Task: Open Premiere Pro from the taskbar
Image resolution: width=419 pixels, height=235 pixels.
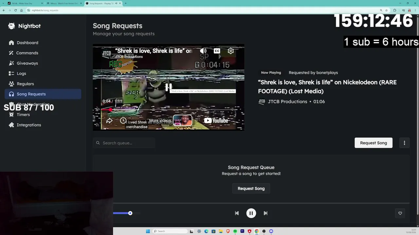Action: click(x=242, y=231)
